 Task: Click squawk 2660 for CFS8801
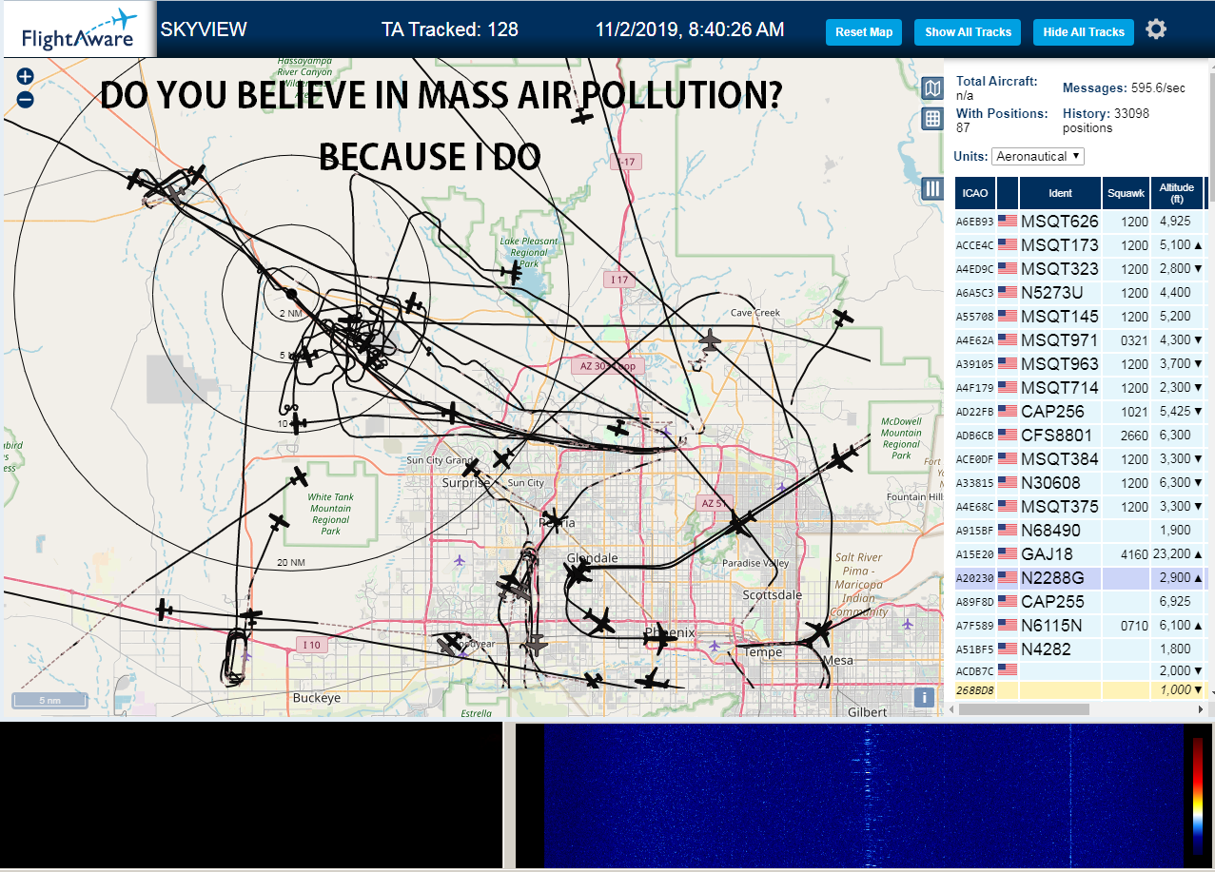click(1135, 436)
